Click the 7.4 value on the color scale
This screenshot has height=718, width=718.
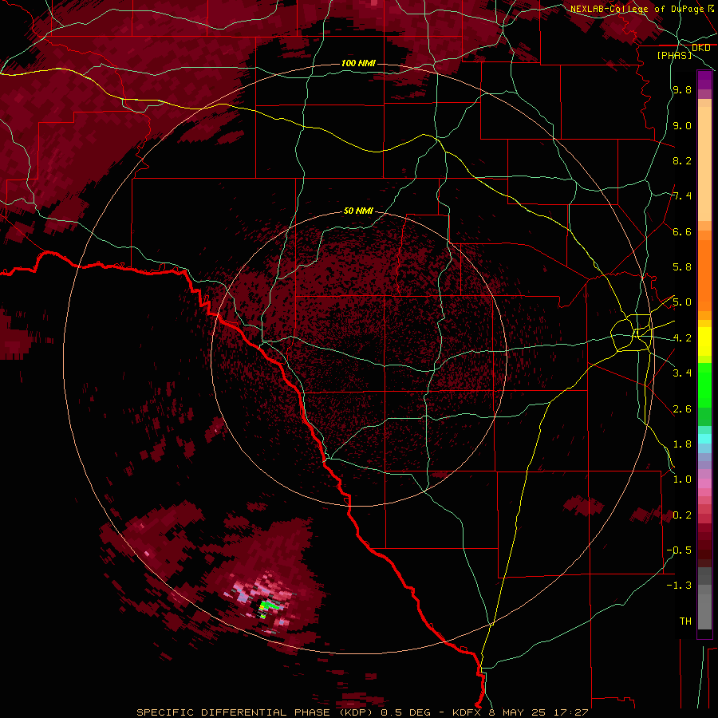(x=682, y=196)
